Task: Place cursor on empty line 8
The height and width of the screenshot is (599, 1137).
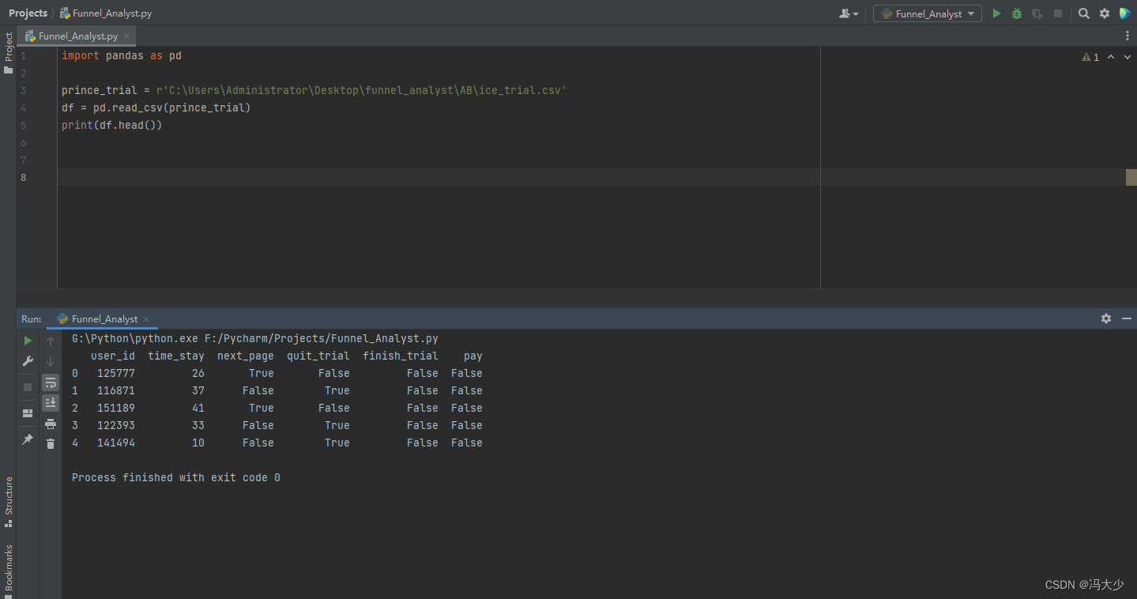Action: click(593, 177)
